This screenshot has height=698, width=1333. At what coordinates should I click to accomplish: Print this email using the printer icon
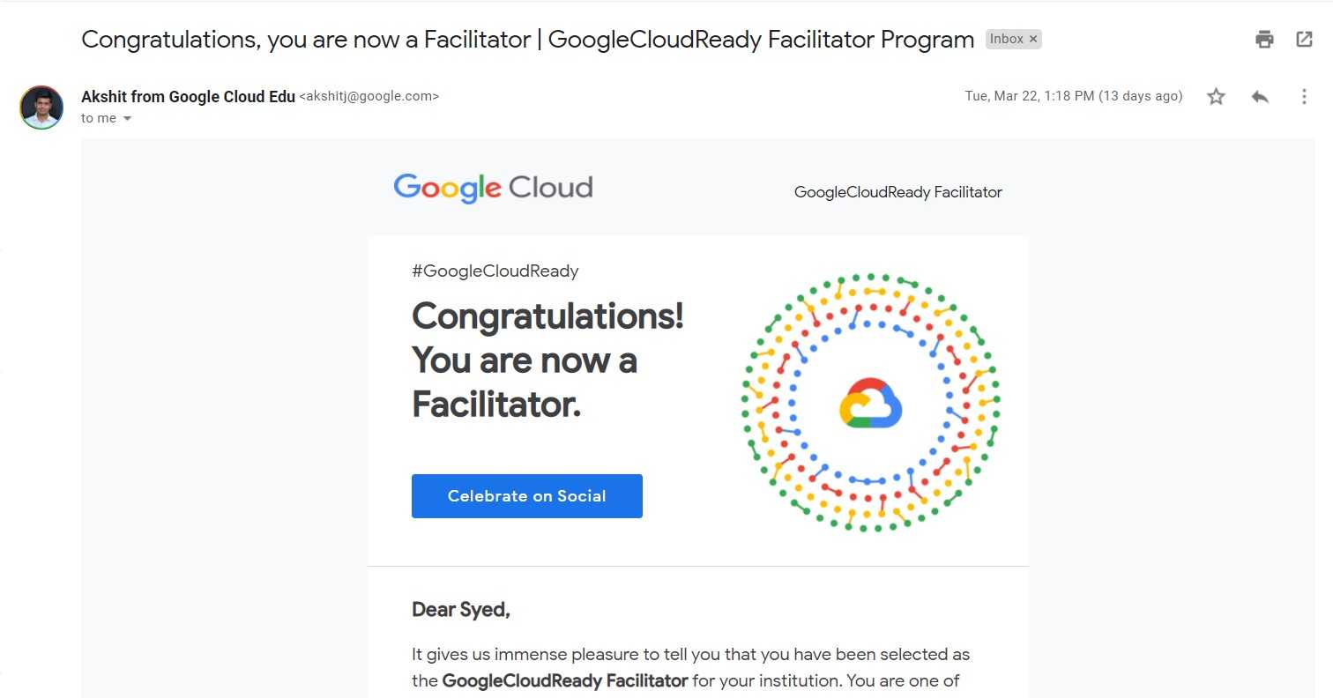(x=1264, y=39)
